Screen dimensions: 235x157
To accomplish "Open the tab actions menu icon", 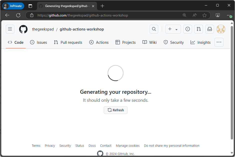I will [30, 6].
